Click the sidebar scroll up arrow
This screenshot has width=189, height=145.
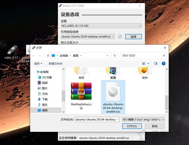tap(63, 69)
